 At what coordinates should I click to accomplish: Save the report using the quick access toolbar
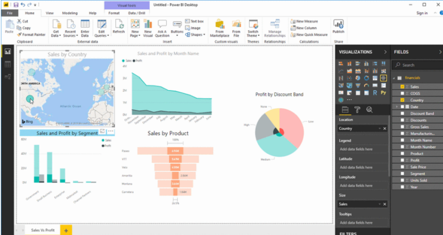[x=16, y=5]
